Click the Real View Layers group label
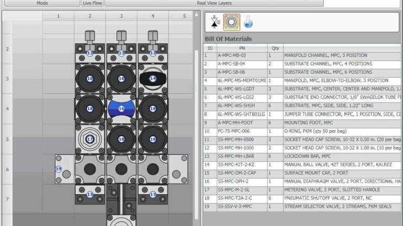Viewport: 403px width, 226px height. click(x=214, y=3)
